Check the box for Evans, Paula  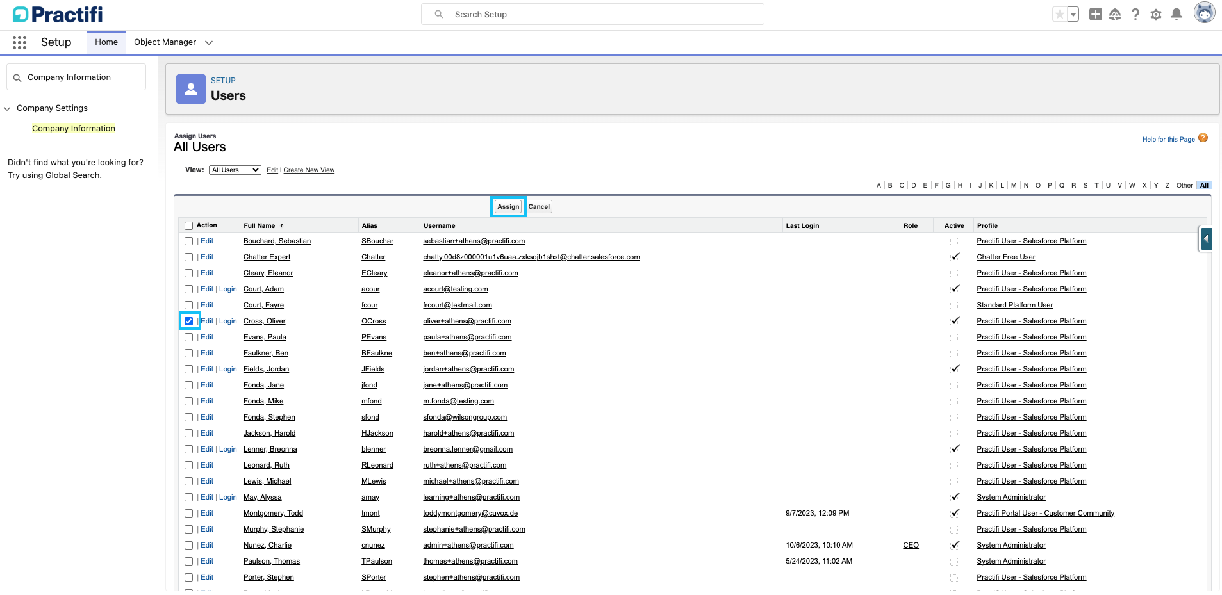pos(188,337)
